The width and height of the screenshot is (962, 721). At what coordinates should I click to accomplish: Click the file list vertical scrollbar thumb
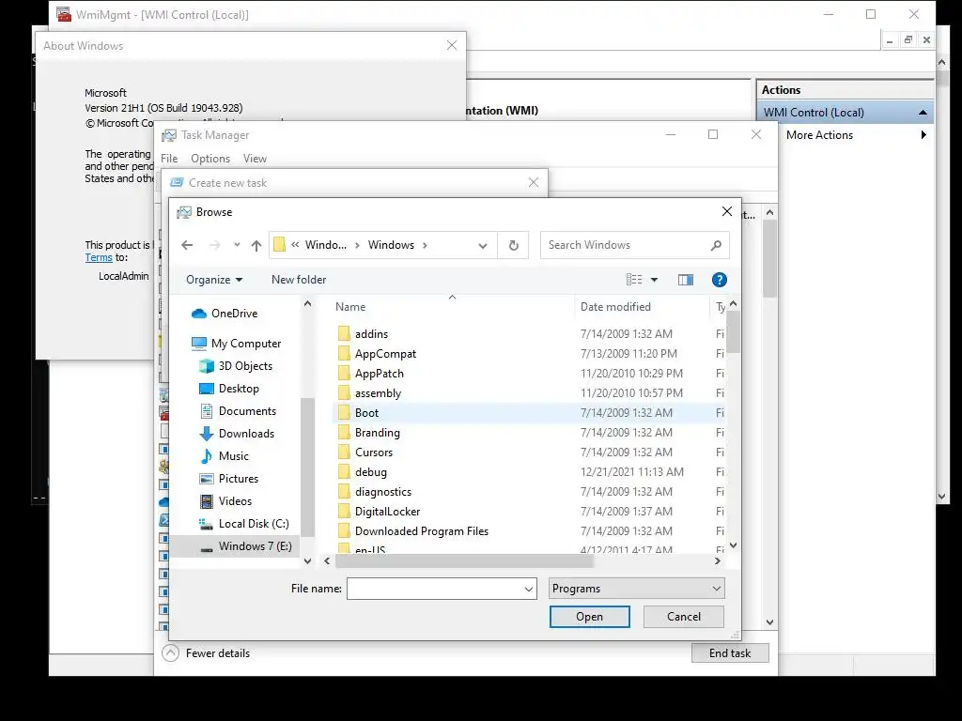tap(733, 331)
